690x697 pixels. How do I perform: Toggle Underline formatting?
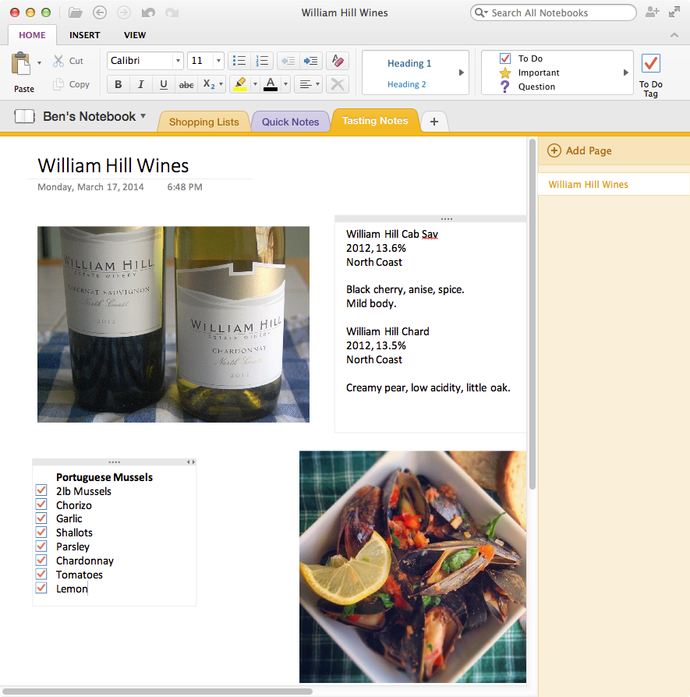coord(164,84)
